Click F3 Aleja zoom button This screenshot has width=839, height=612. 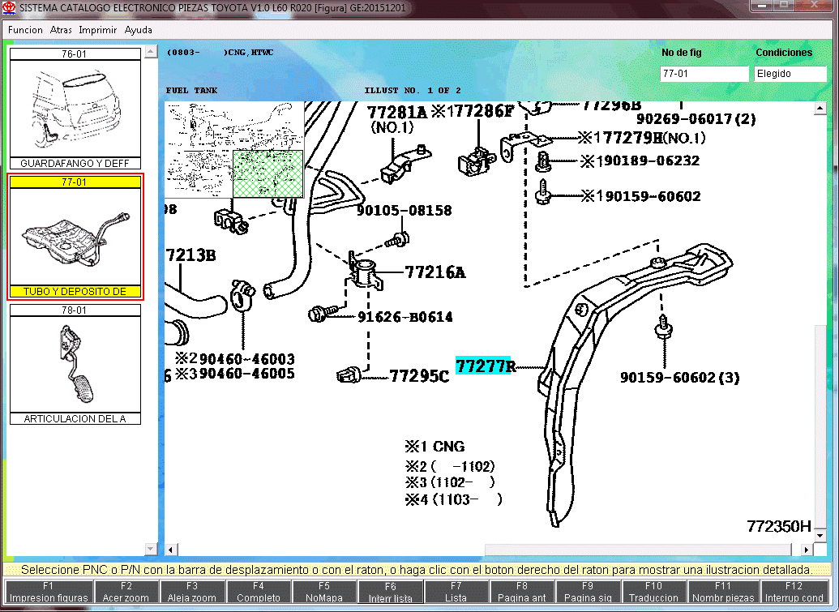click(192, 593)
